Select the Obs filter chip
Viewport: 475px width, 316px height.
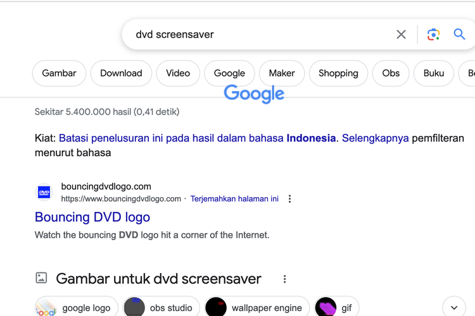[x=391, y=73]
